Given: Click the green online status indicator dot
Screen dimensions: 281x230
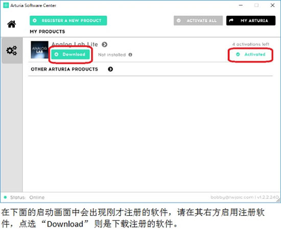Looking at the screenshot, I should coord(5,197).
